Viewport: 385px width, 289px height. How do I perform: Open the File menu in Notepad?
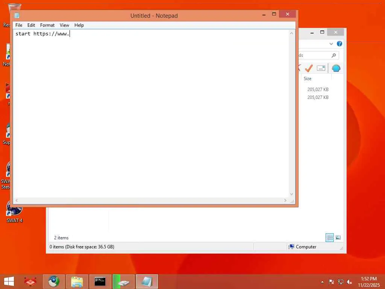click(19, 25)
